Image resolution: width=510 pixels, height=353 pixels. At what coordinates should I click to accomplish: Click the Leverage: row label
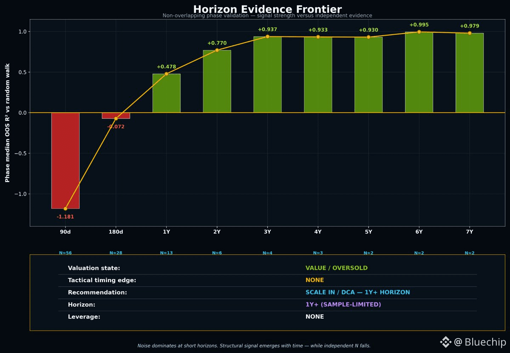coord(84,317)
